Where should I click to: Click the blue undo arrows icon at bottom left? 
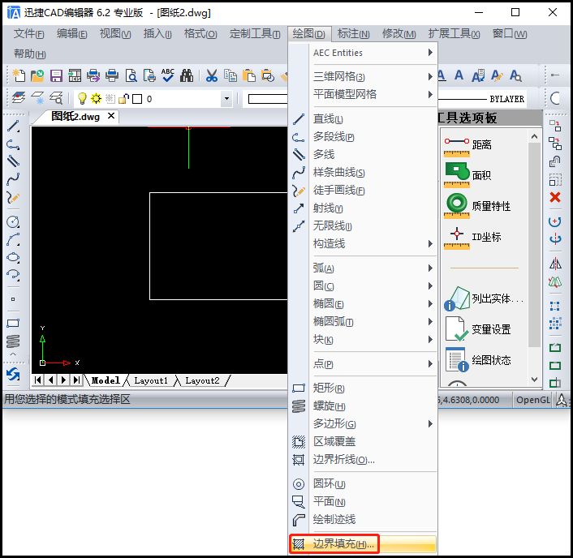pos(13,375)
